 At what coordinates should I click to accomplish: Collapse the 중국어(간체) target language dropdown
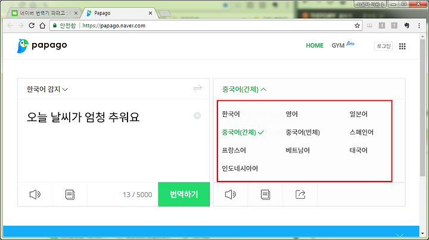(244, 89)
